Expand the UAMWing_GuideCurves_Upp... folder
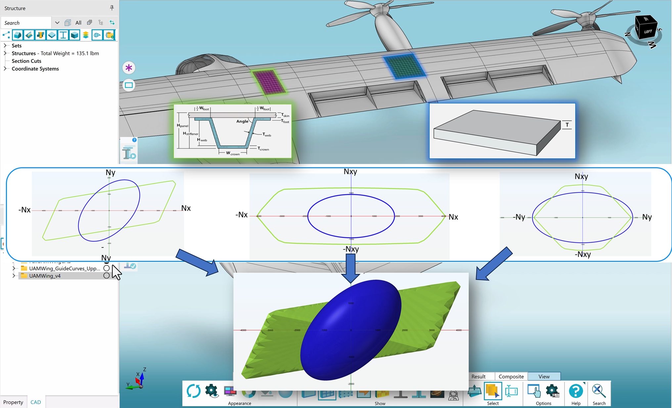Image resolution: width=672 pixels, height=408 pixels. pos(14,268)
